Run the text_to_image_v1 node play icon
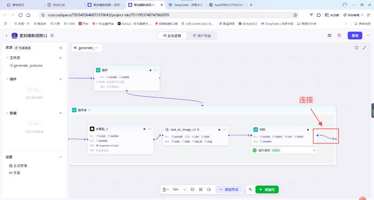This screenshot has width=374, height=200. coord(219,129)
